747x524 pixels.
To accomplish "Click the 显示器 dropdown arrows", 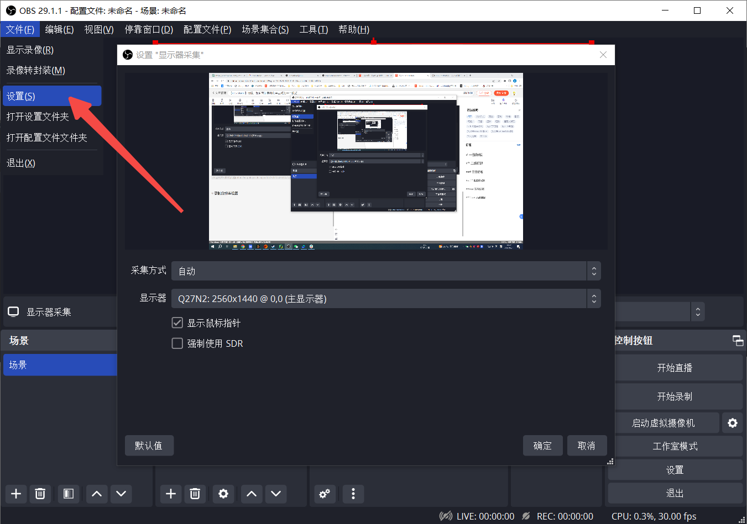I will tap(594, 299).
